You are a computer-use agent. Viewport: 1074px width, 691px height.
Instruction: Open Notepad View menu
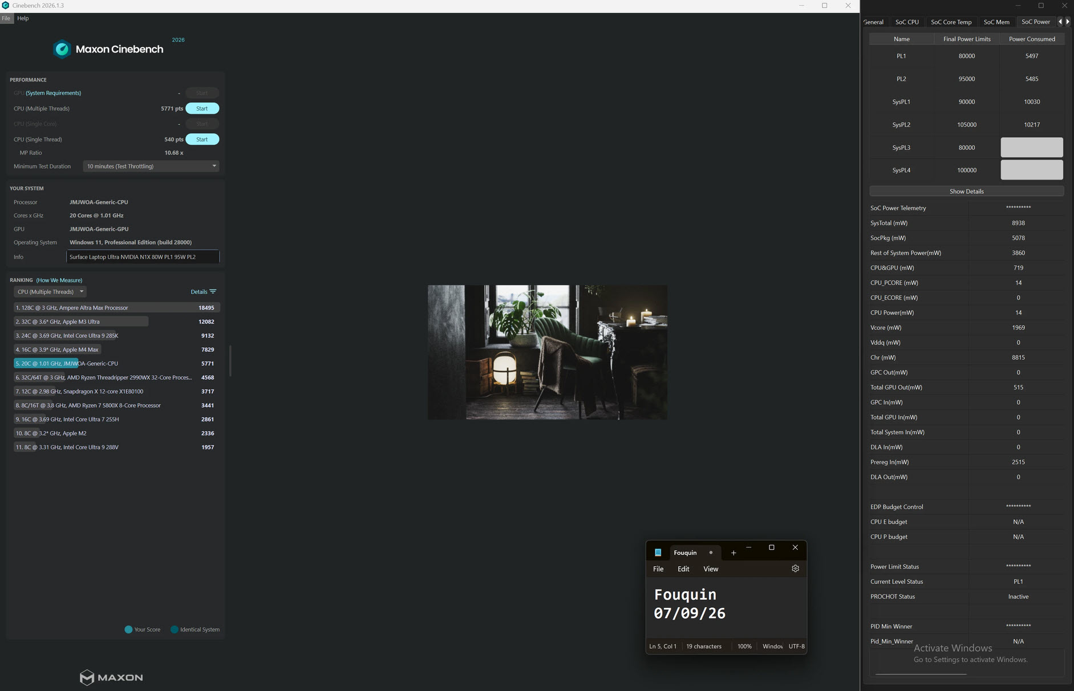tap(711, 569)
